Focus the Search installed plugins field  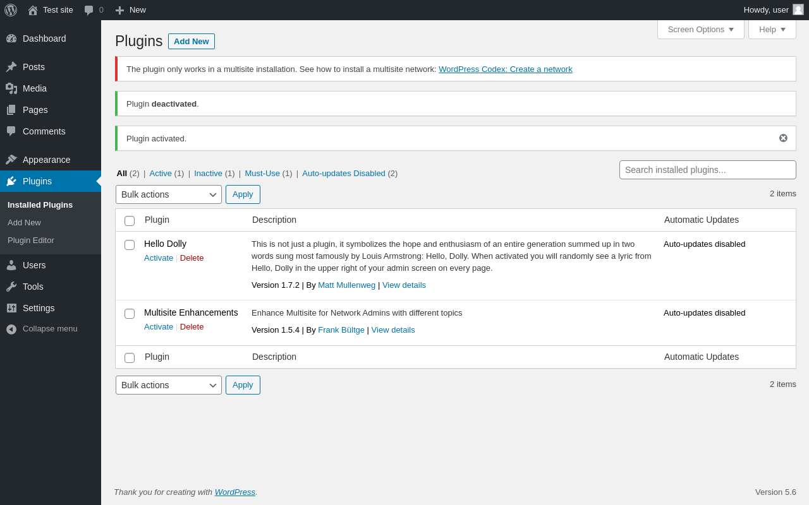[x=708, y=170]
